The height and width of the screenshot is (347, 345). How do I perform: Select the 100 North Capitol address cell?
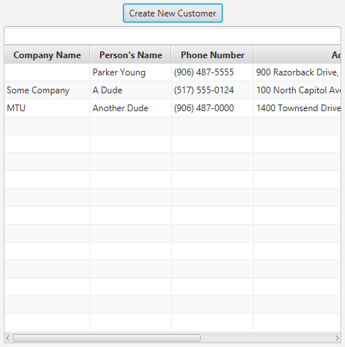(297, 90)
